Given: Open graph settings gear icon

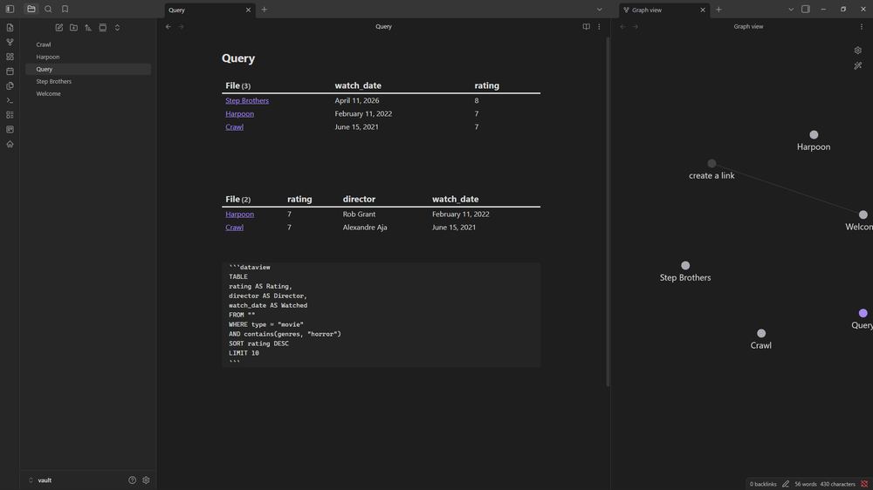Looking at the screenshot, I should point(858,50).
